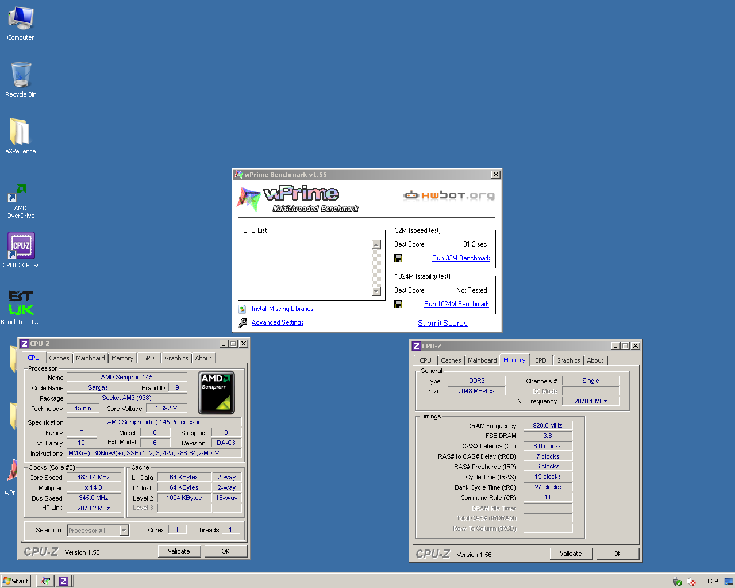
Task: Click the Multiplier value x 14.0
Action: point(94,487)
